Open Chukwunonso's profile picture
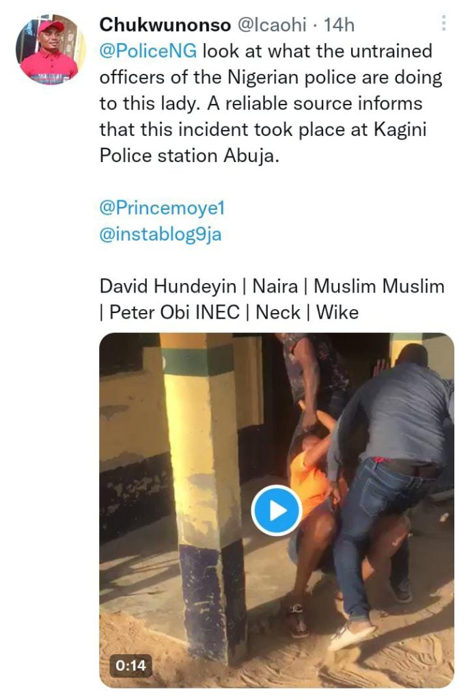470x700 pixels. 47,49
